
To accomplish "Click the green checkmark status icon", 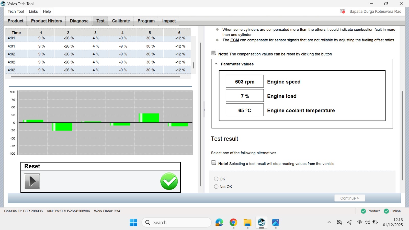I will tap(169, 181).
